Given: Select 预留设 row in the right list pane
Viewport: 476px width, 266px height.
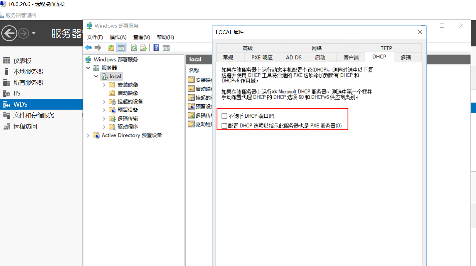Looking at the screenshot, I should (200, 107).
